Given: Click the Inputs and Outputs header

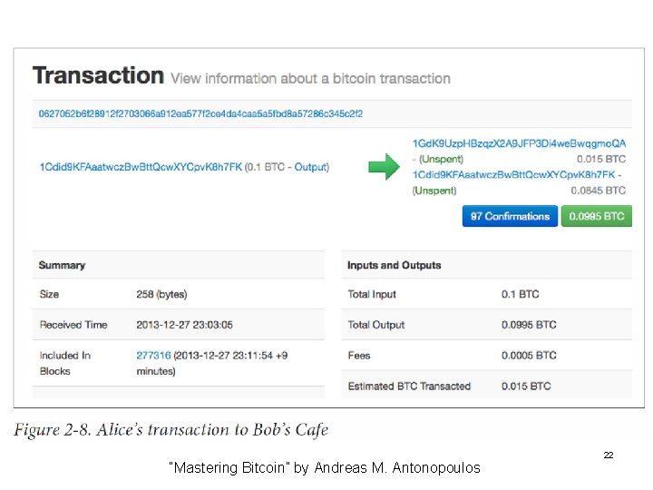Looking at the screenshot, I should click(x=394, y=266).
